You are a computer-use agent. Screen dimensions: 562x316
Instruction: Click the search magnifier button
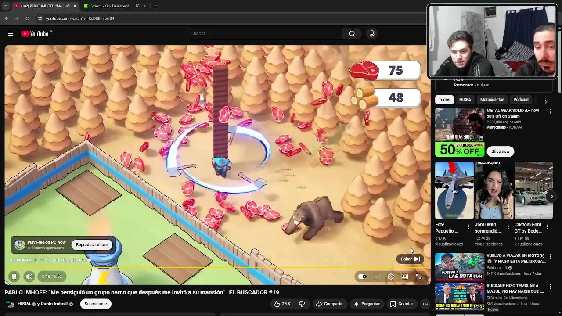(352, 34)
